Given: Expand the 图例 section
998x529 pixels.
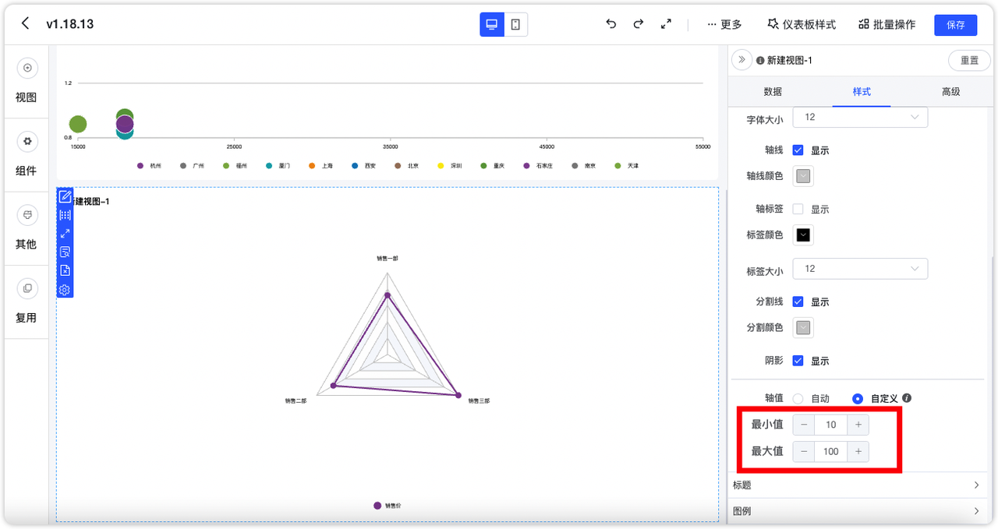Looking at the screenshot, I should pos(856,511).
